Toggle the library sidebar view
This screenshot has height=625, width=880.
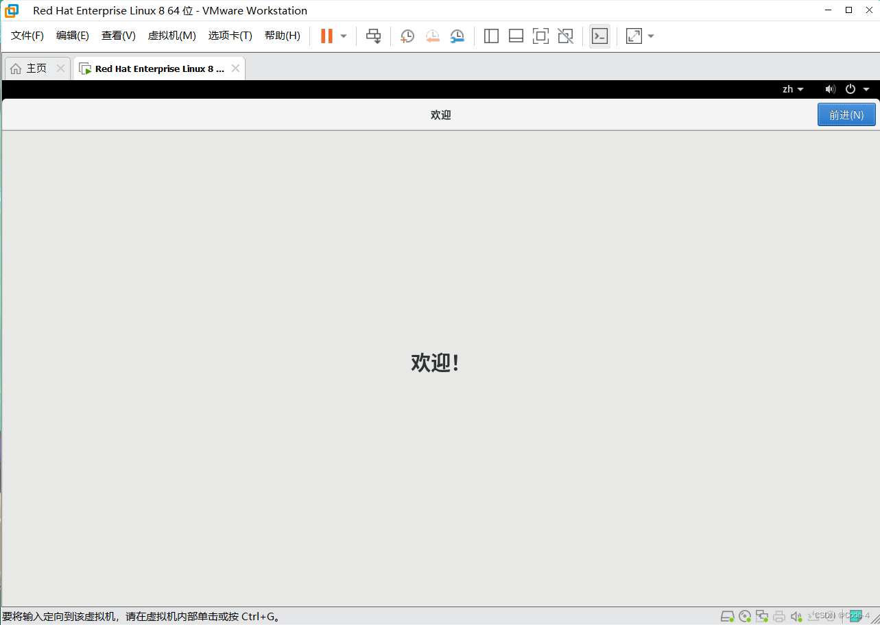[491, 36]
